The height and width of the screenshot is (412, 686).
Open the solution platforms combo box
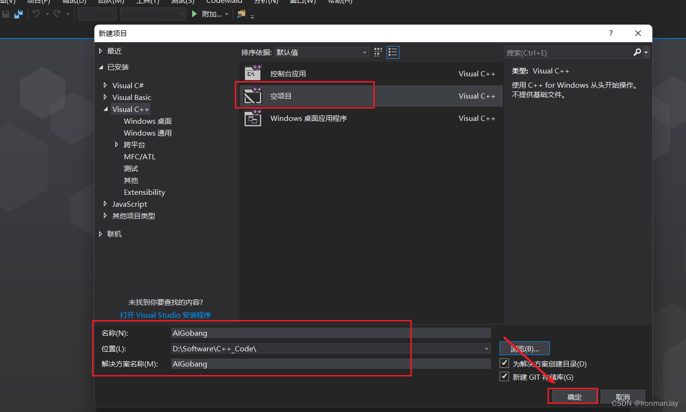(x=153, y=14)
